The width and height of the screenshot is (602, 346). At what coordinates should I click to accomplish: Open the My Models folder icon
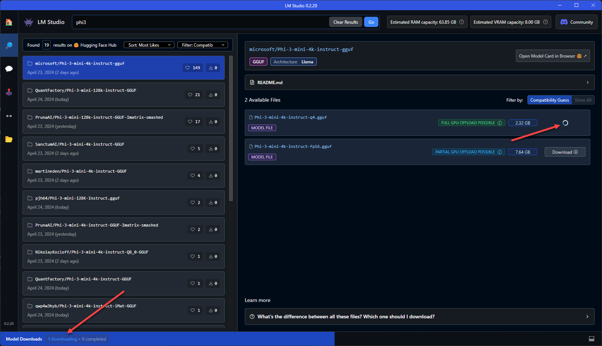(x=9, y=139)
